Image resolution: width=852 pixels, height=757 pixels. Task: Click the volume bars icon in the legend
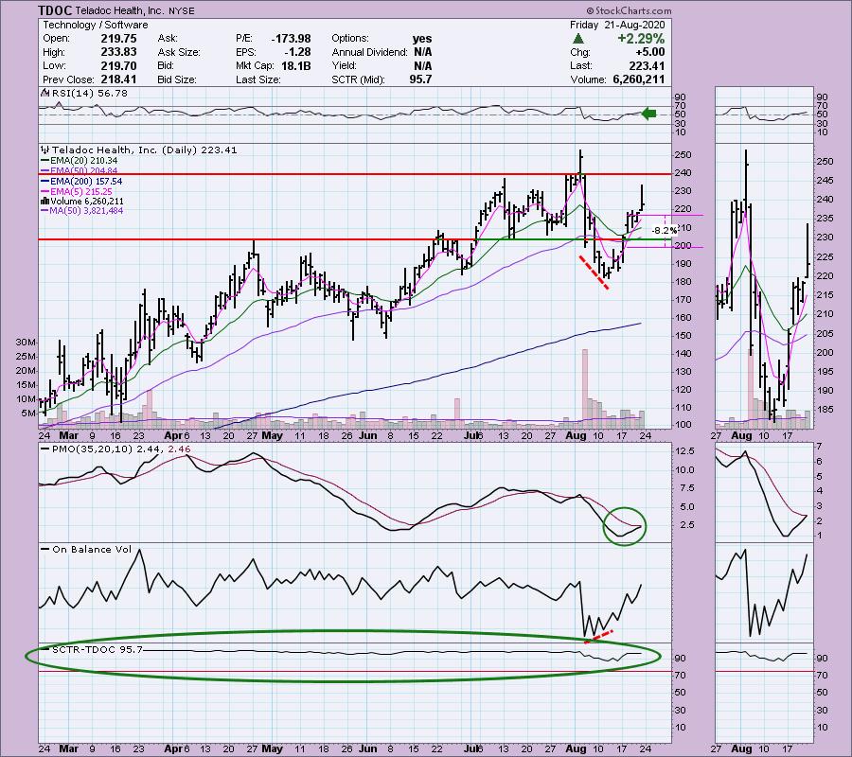tap(45, 202)
